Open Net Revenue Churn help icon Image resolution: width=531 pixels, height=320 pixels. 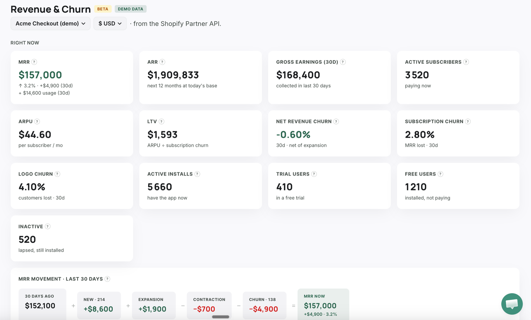point(336,122)
